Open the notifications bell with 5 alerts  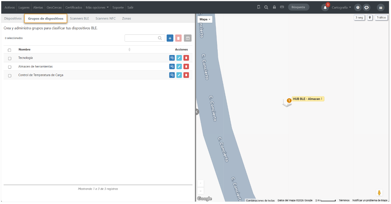point(325,8)
